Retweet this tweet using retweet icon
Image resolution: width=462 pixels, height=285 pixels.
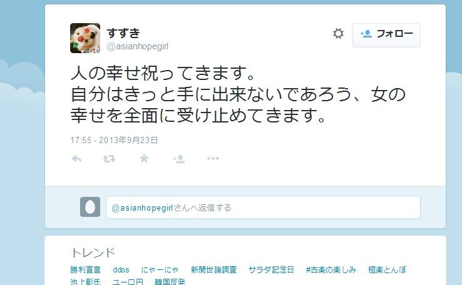(109, 159)
